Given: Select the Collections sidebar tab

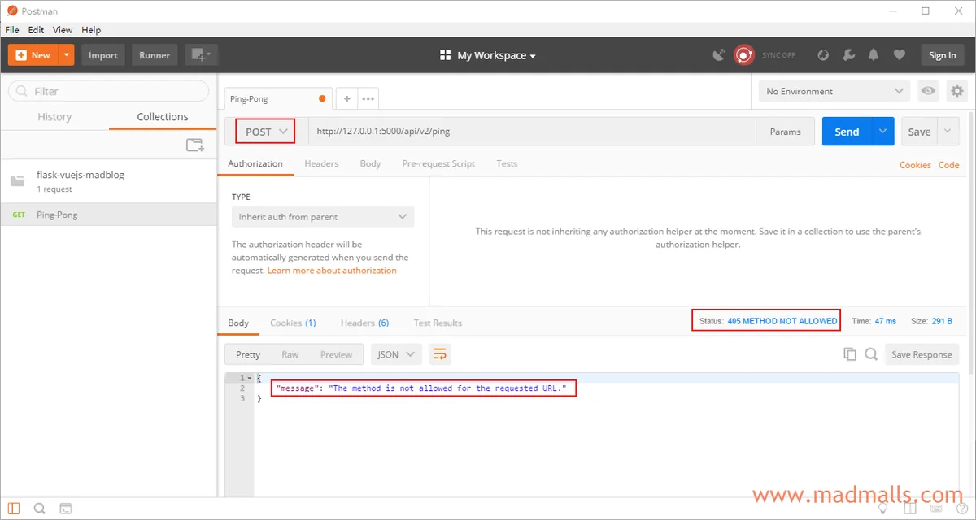Looking at the screenshot, I should [163, 117].
